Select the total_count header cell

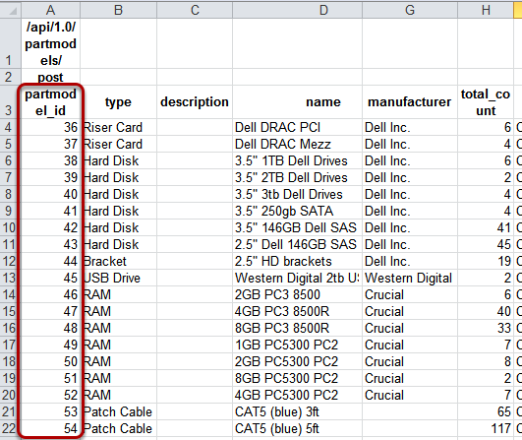click(x=486, y=102)
